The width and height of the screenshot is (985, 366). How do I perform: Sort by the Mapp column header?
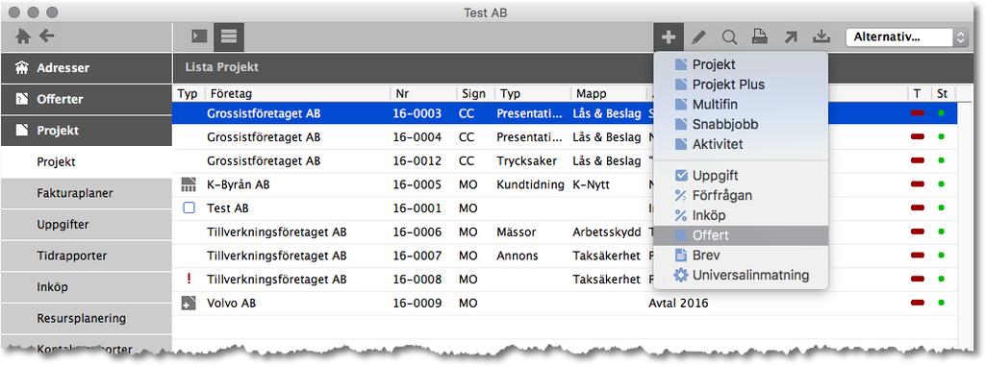(x=608, y=93)
